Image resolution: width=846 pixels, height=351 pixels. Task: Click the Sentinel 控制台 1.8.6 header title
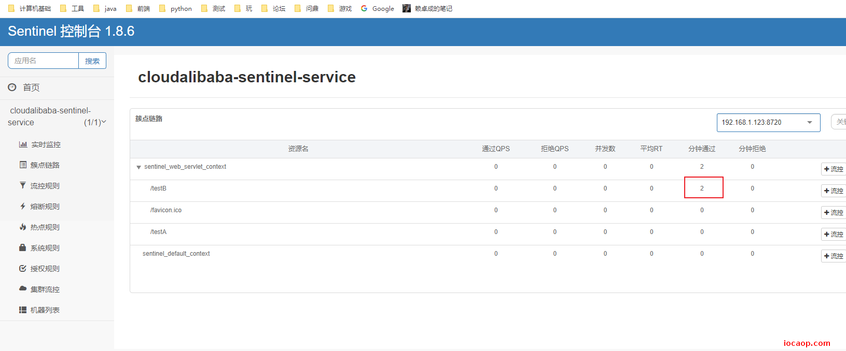(71, 31)
